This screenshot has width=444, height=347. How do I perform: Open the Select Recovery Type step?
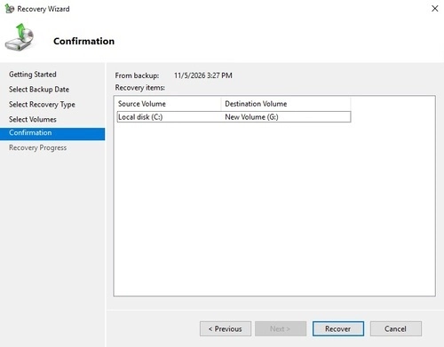(42, 105)
